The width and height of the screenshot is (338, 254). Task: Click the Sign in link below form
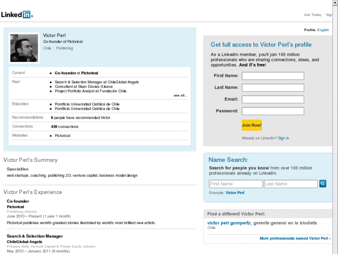click(x=284, y=138)
